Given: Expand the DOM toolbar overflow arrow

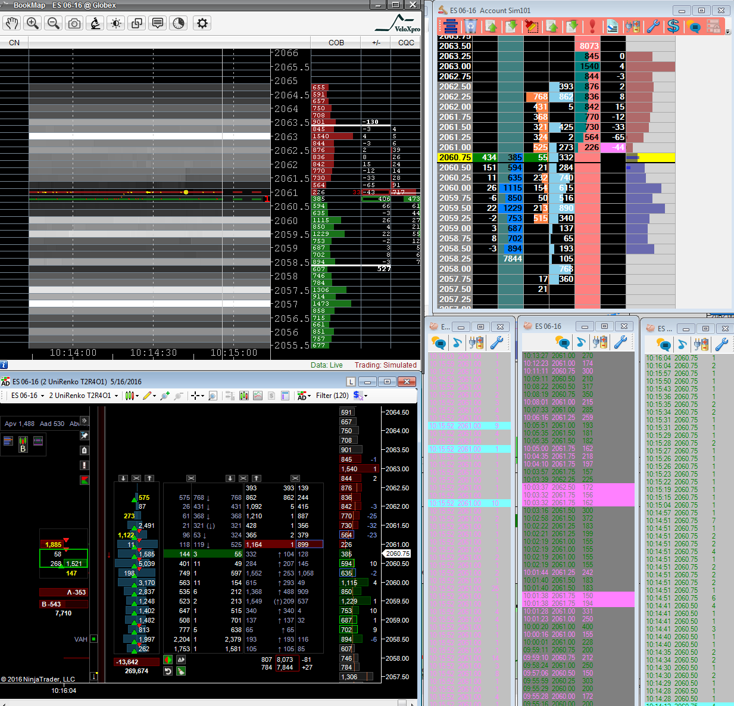Looking at the screenshot, I should (728, 32).
